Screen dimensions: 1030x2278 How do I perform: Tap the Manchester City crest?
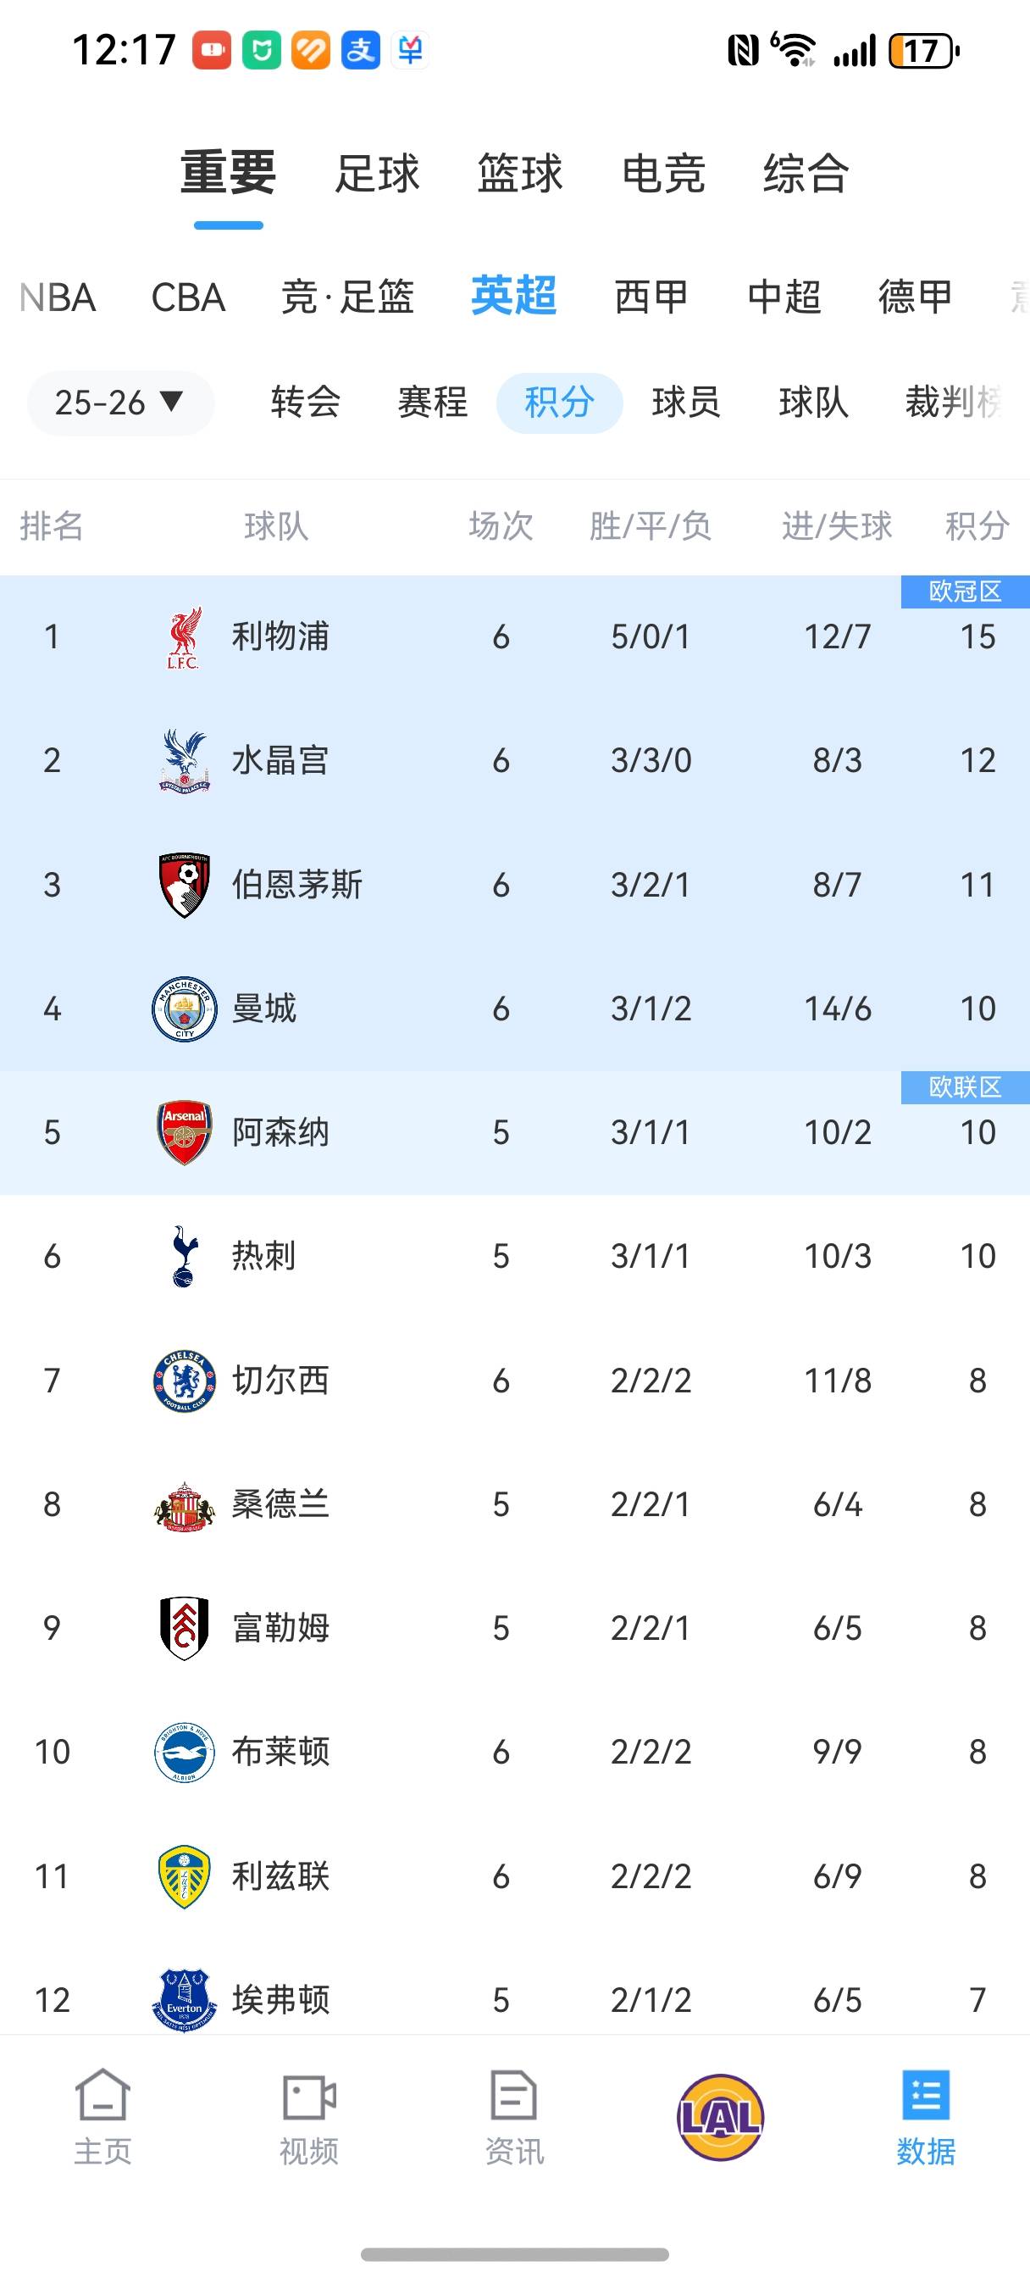(184, 1009)
